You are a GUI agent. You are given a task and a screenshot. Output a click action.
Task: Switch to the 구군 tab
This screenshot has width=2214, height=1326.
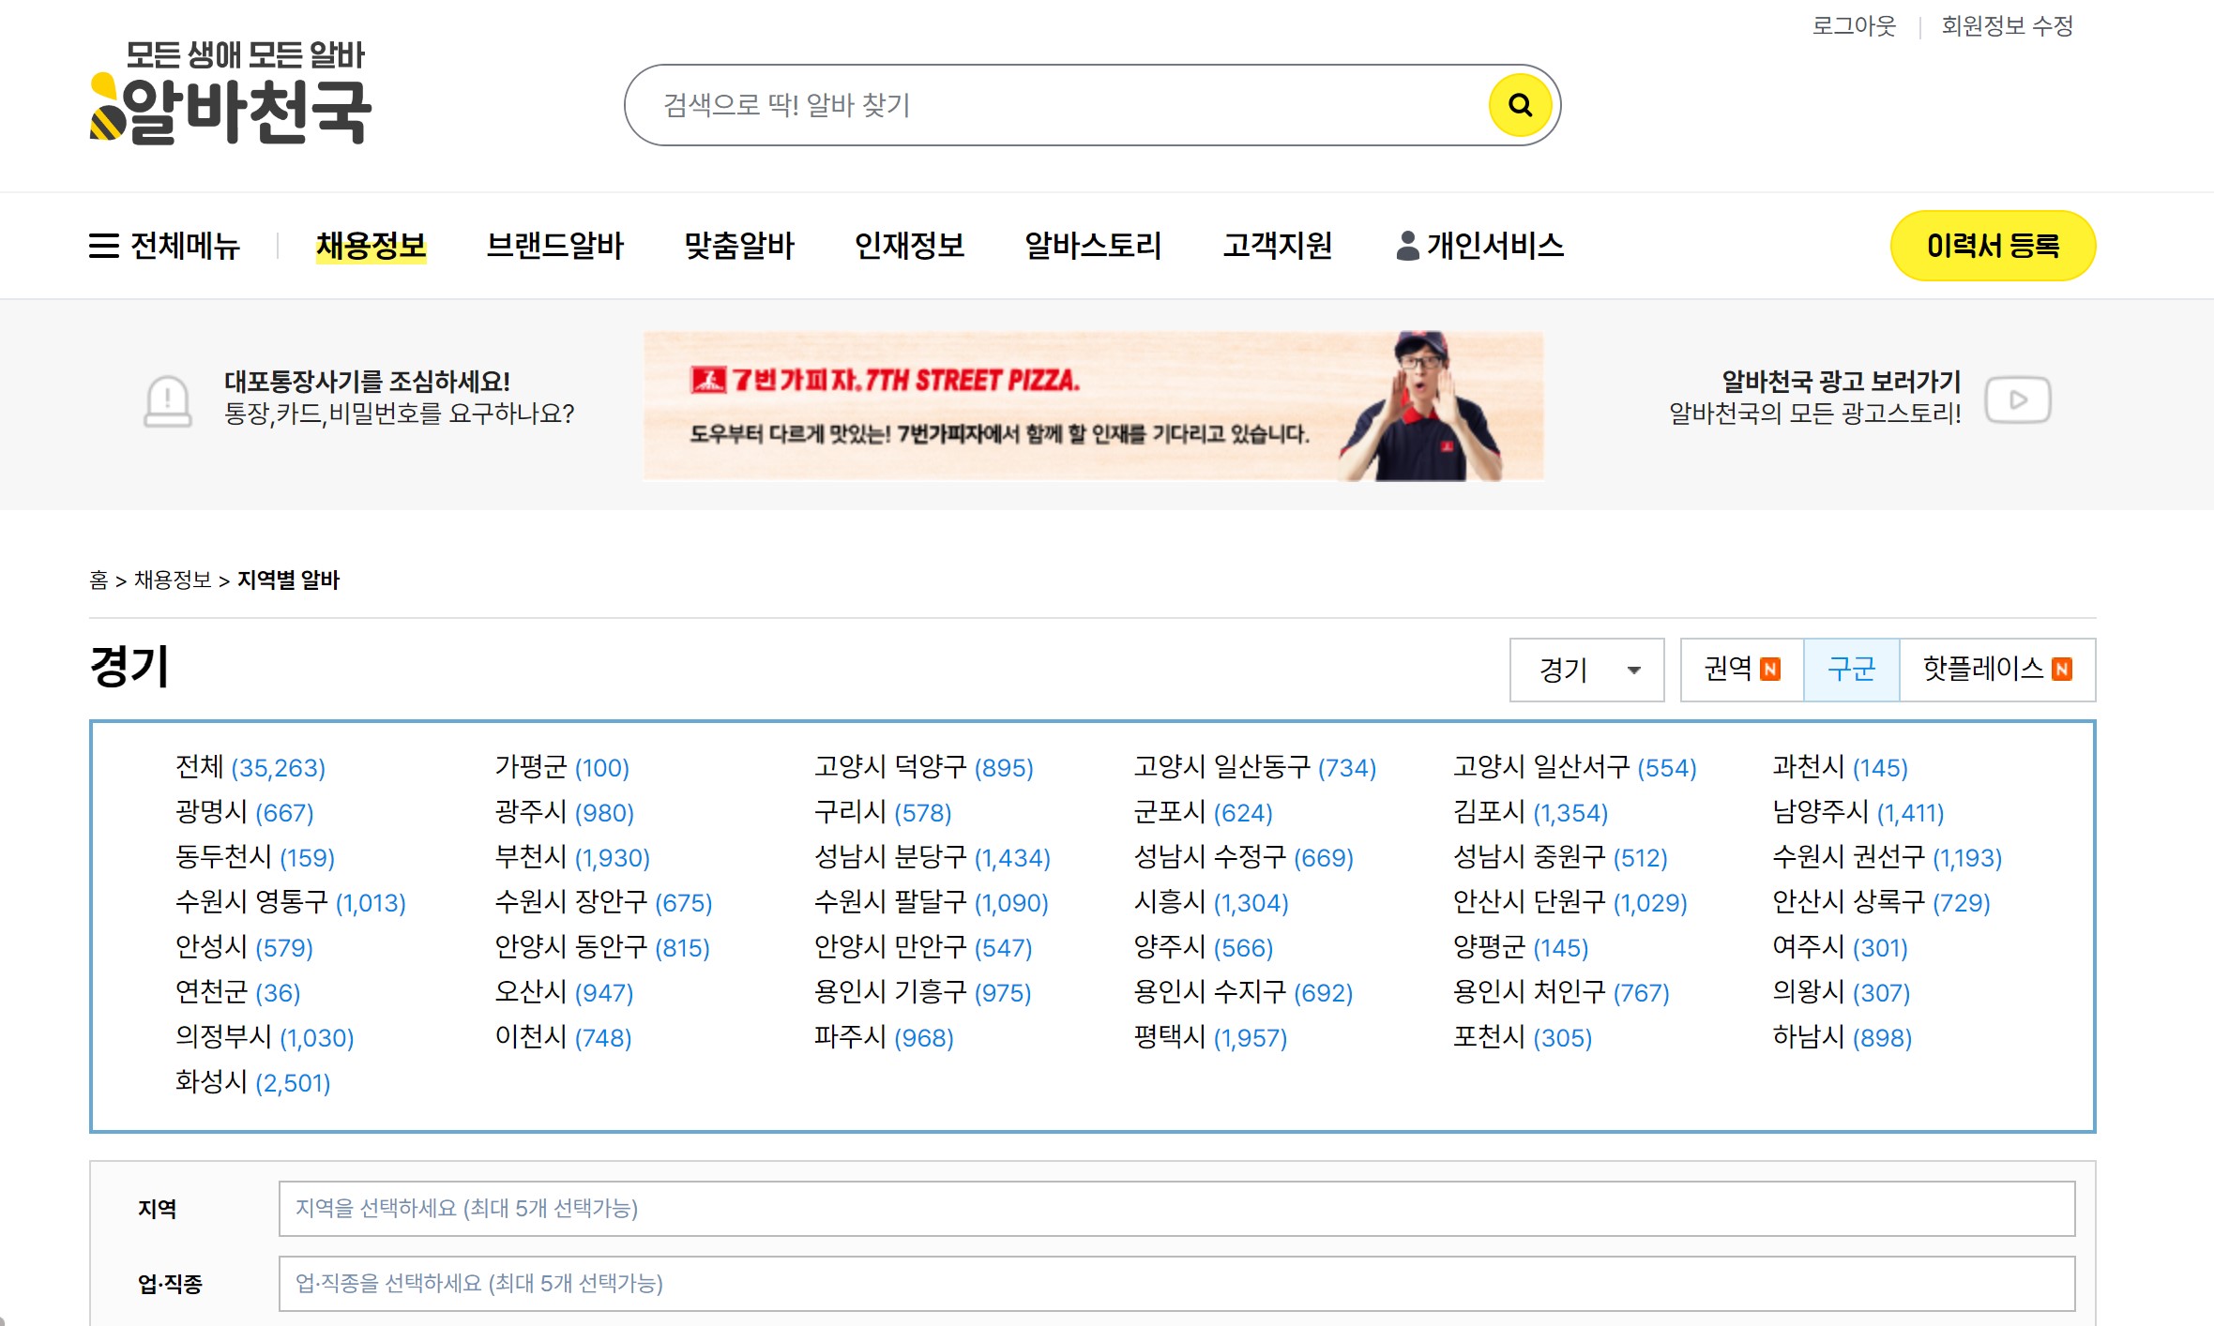pos(1851,670)
